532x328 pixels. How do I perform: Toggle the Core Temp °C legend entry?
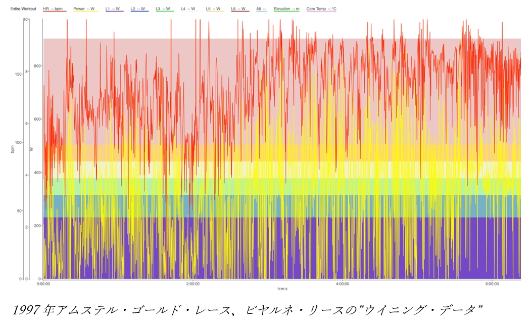coord(321,9)
